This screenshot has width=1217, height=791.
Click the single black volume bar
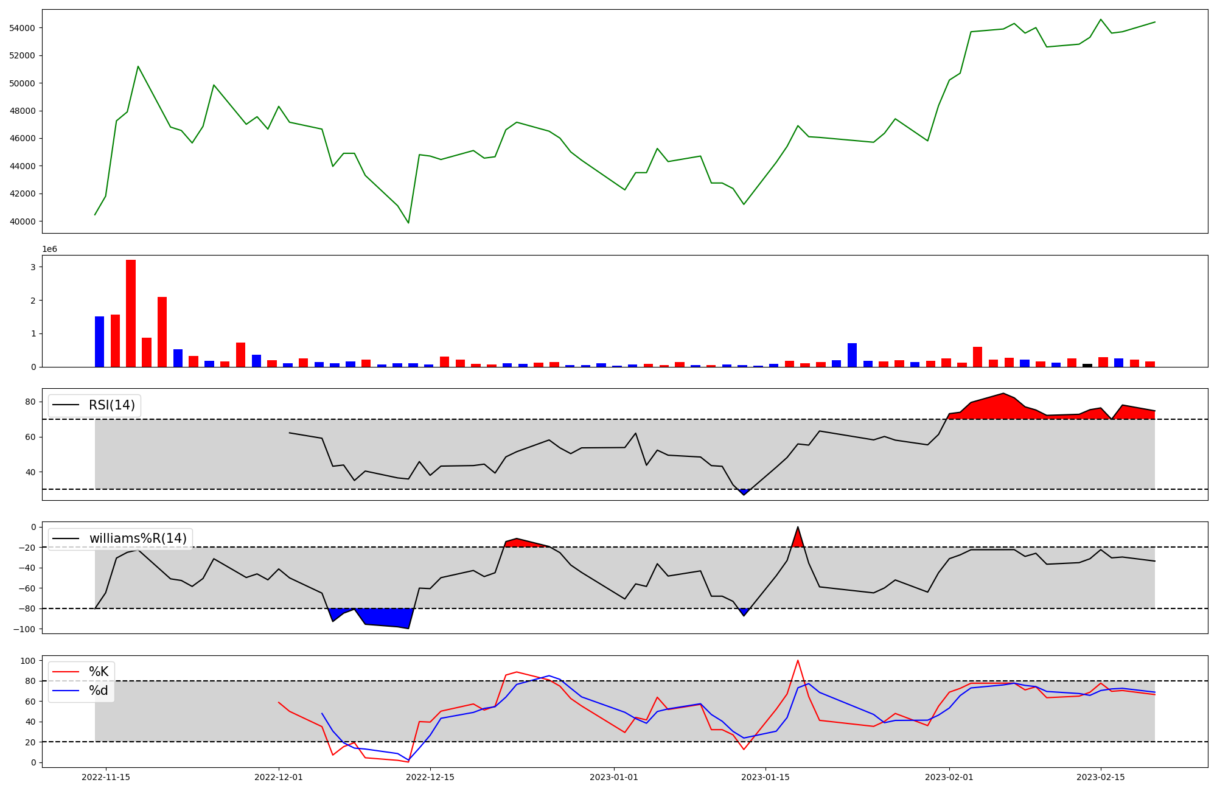tap(1087, 365)
